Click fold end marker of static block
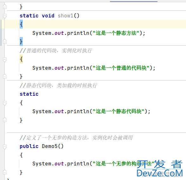 [5, 119]
